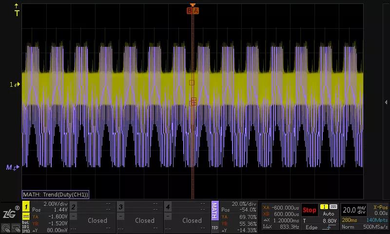This screenshot has height=234, width=390.
Task: Open the TED tab below MATH
Action: [214, 228]
